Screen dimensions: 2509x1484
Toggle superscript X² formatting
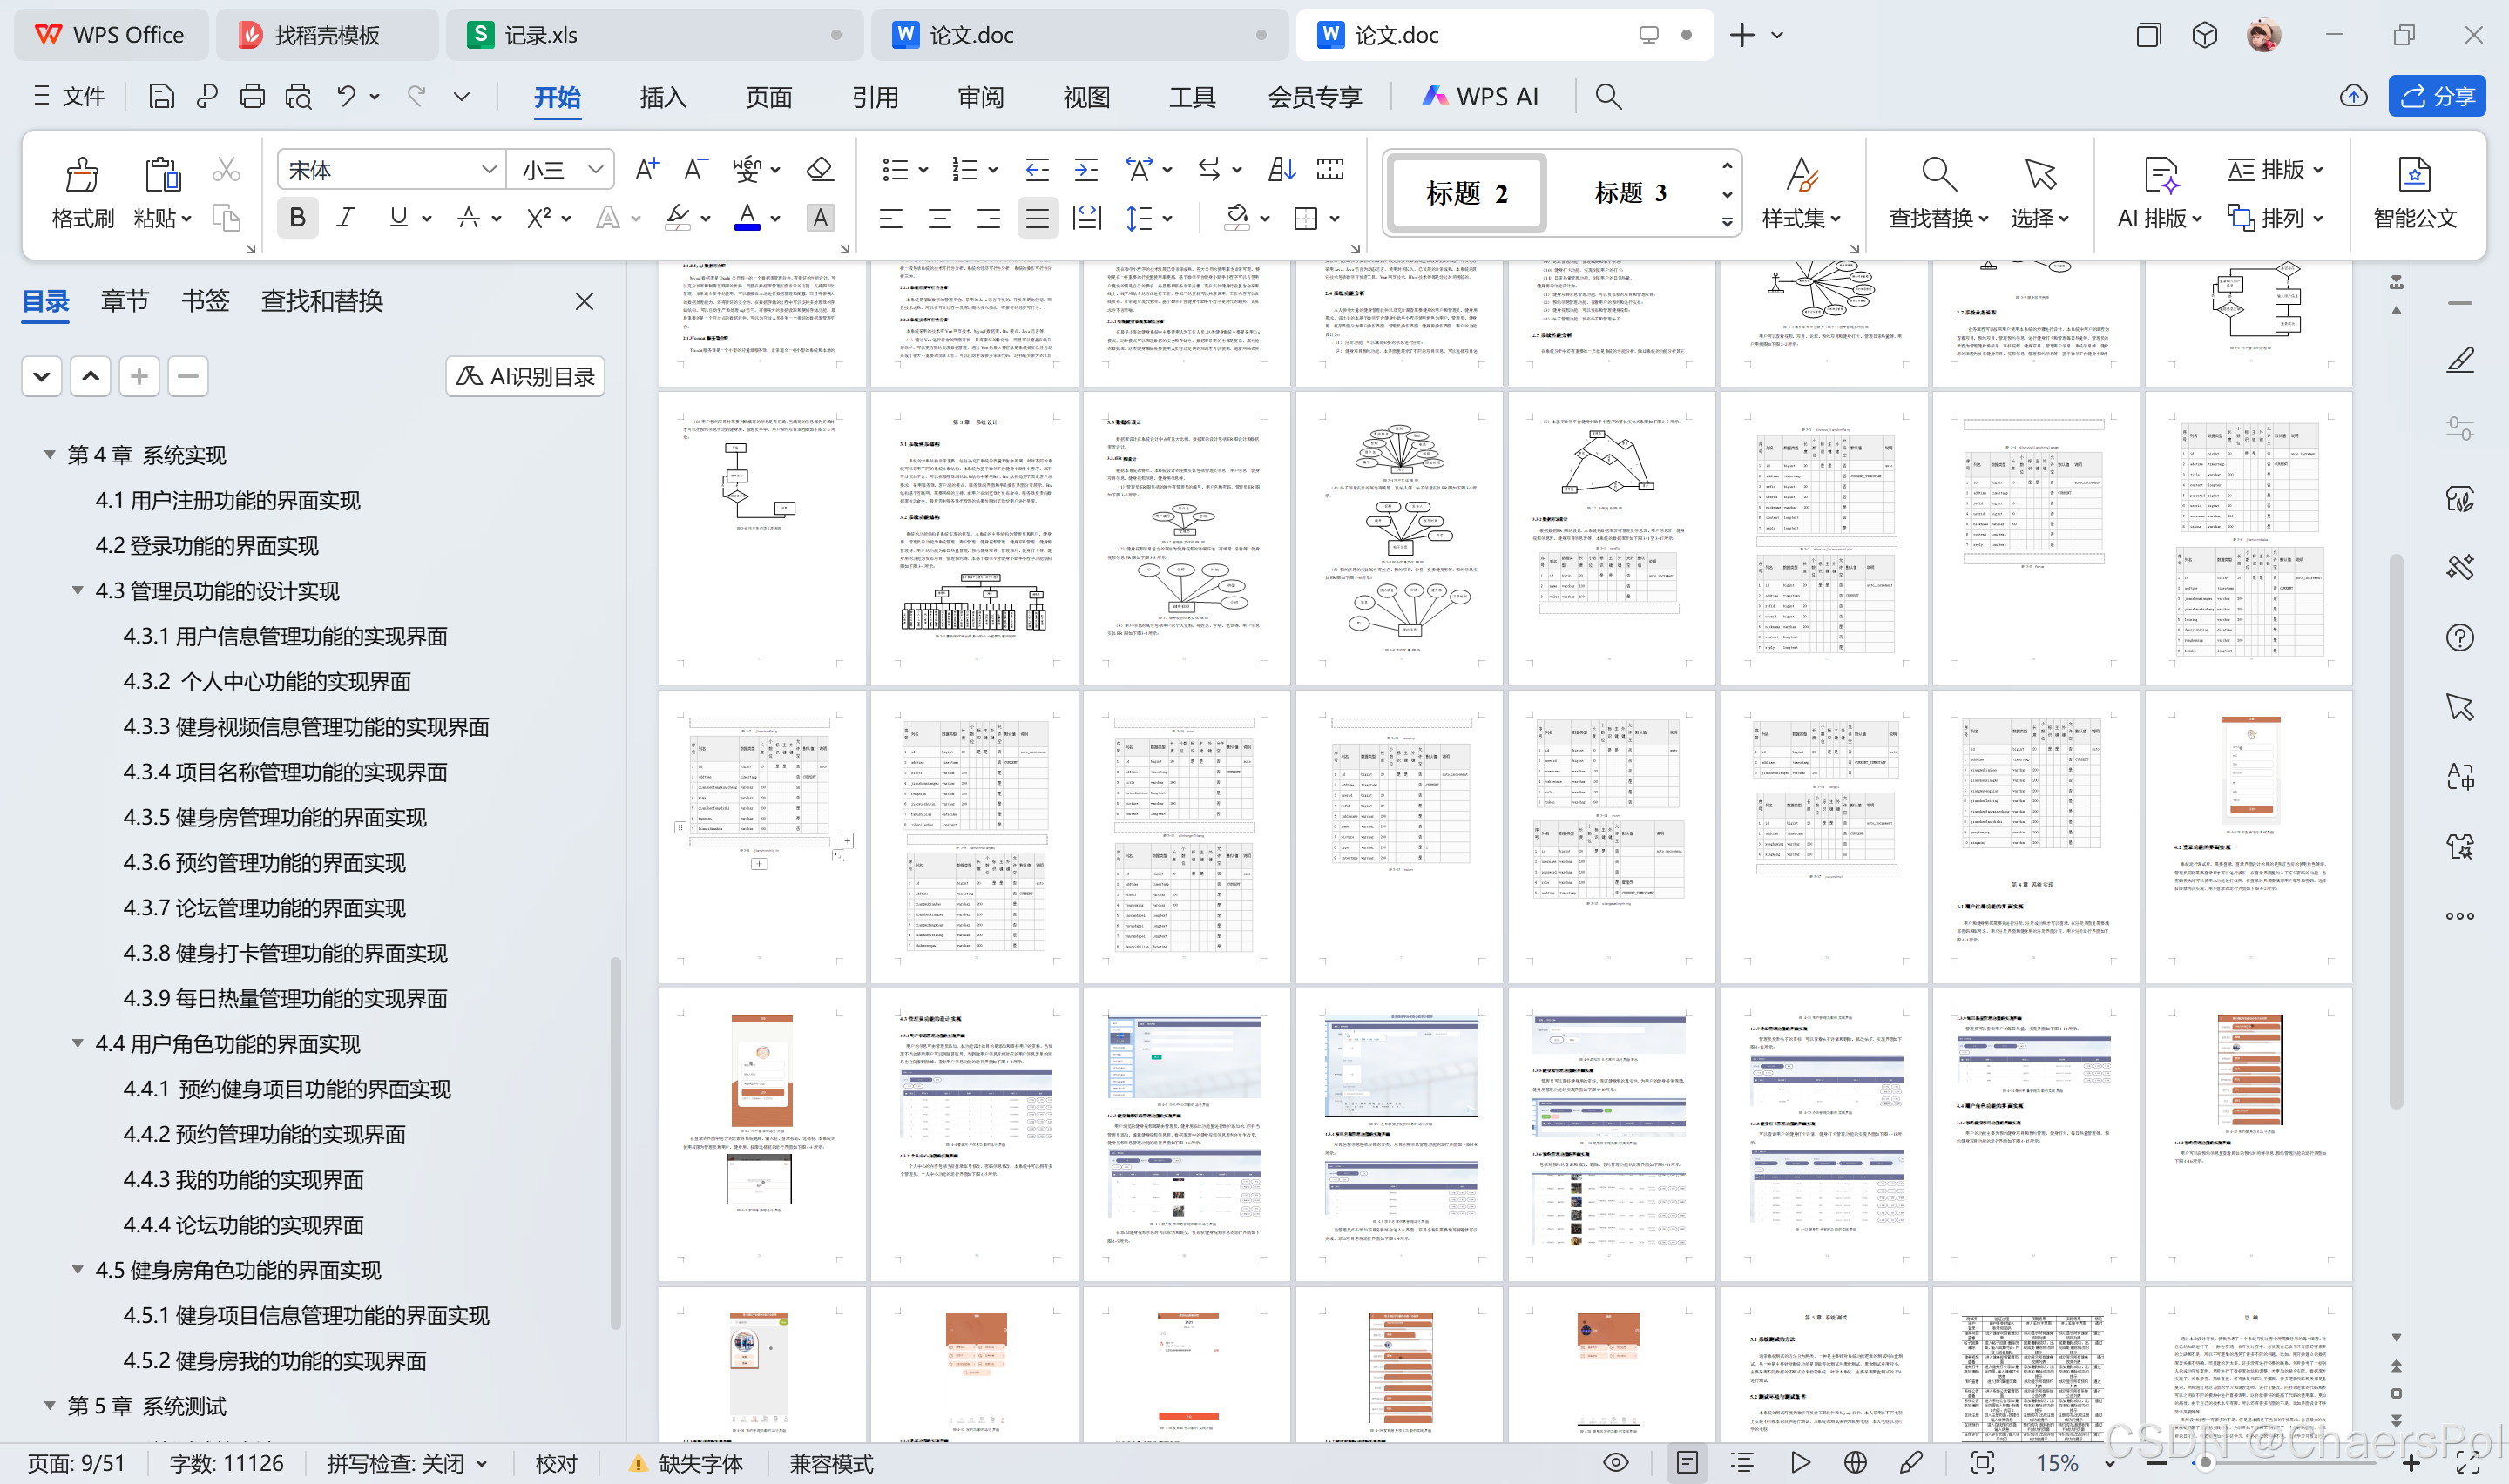[x=539, y=218]
